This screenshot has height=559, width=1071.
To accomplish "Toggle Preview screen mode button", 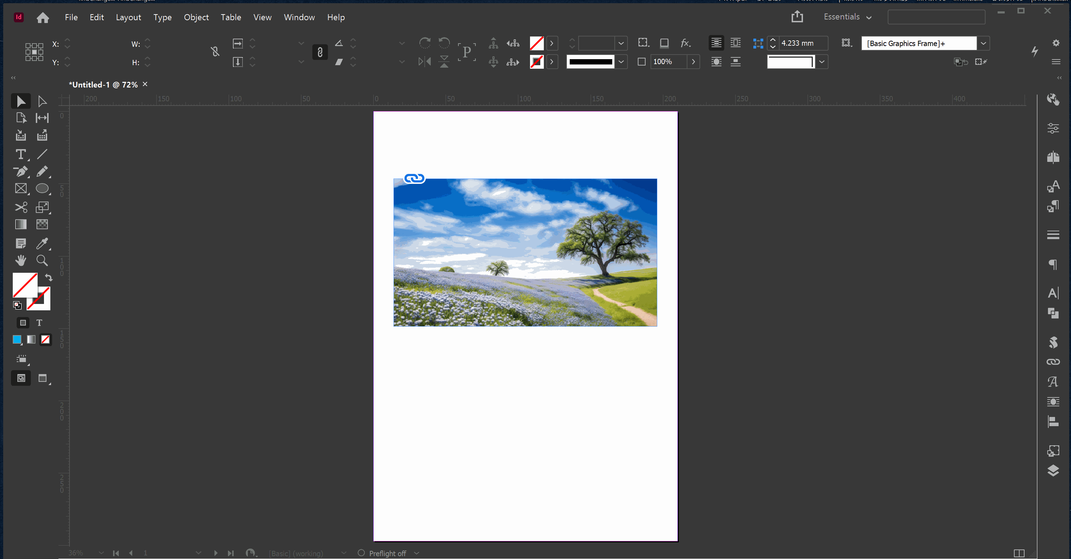I will coord(43,378).
